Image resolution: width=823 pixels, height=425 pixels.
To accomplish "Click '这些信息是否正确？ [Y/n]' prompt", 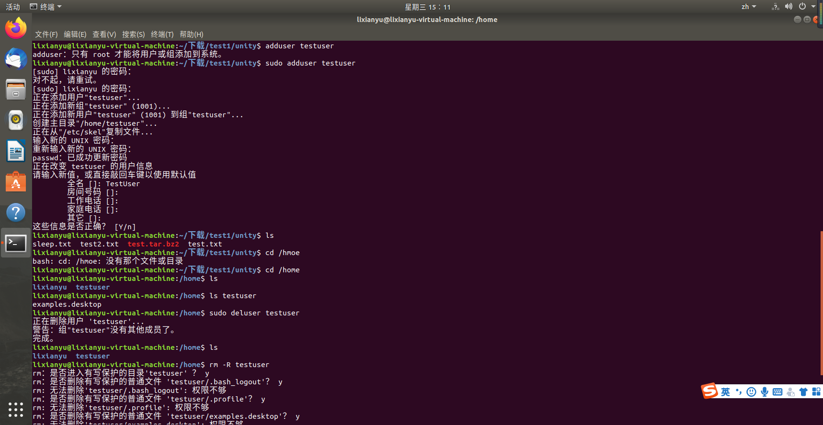I will click(x=84, y=227).
